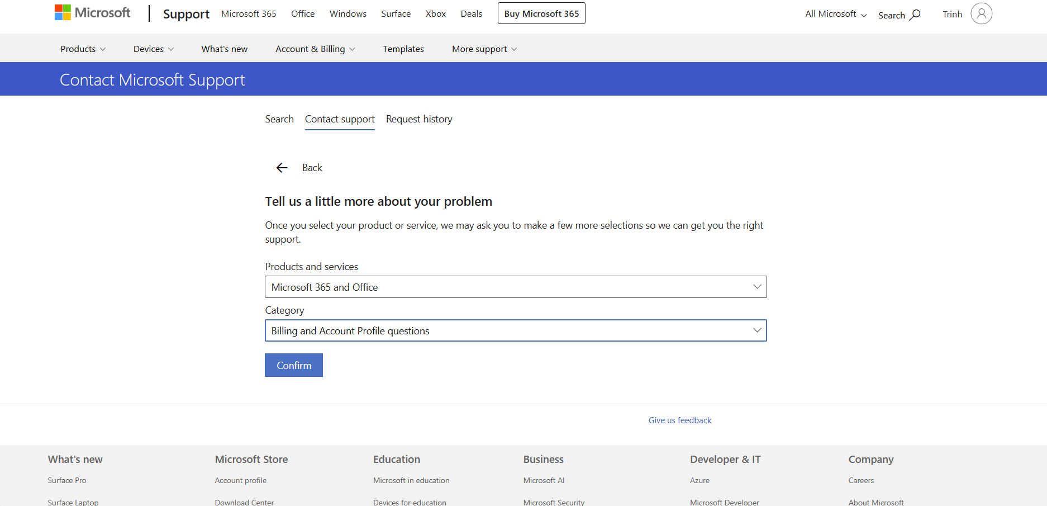Expand the All Microsoft menu
The width and height of the screenshot is (1047, 506).
pos(836,14)
